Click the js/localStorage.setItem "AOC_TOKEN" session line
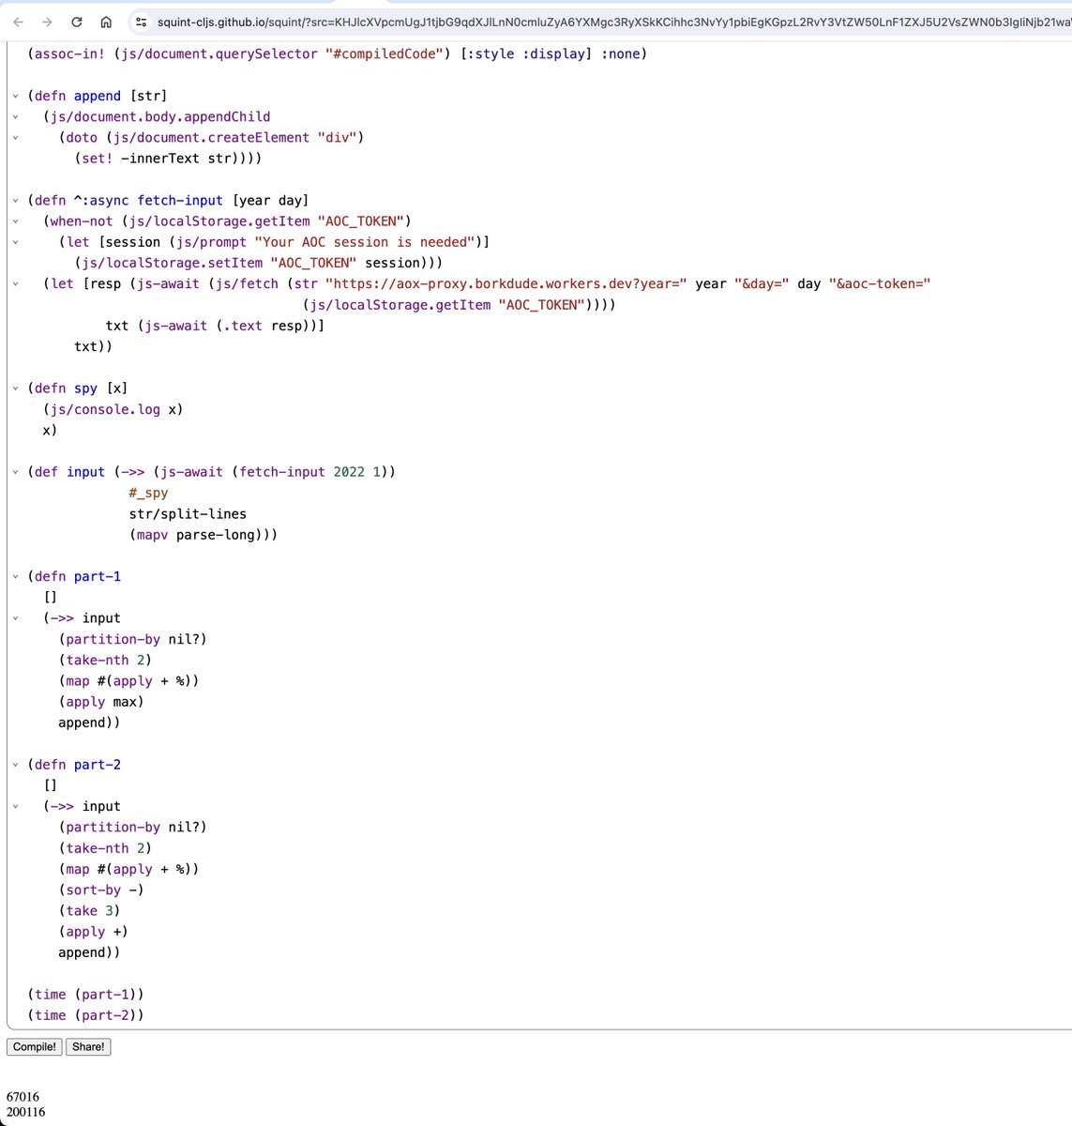The width and height of the screenshot is (1072, 1126). tap(259, 263)
